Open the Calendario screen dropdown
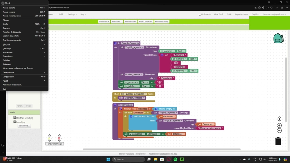290x163 pixels. coord(104,21)
